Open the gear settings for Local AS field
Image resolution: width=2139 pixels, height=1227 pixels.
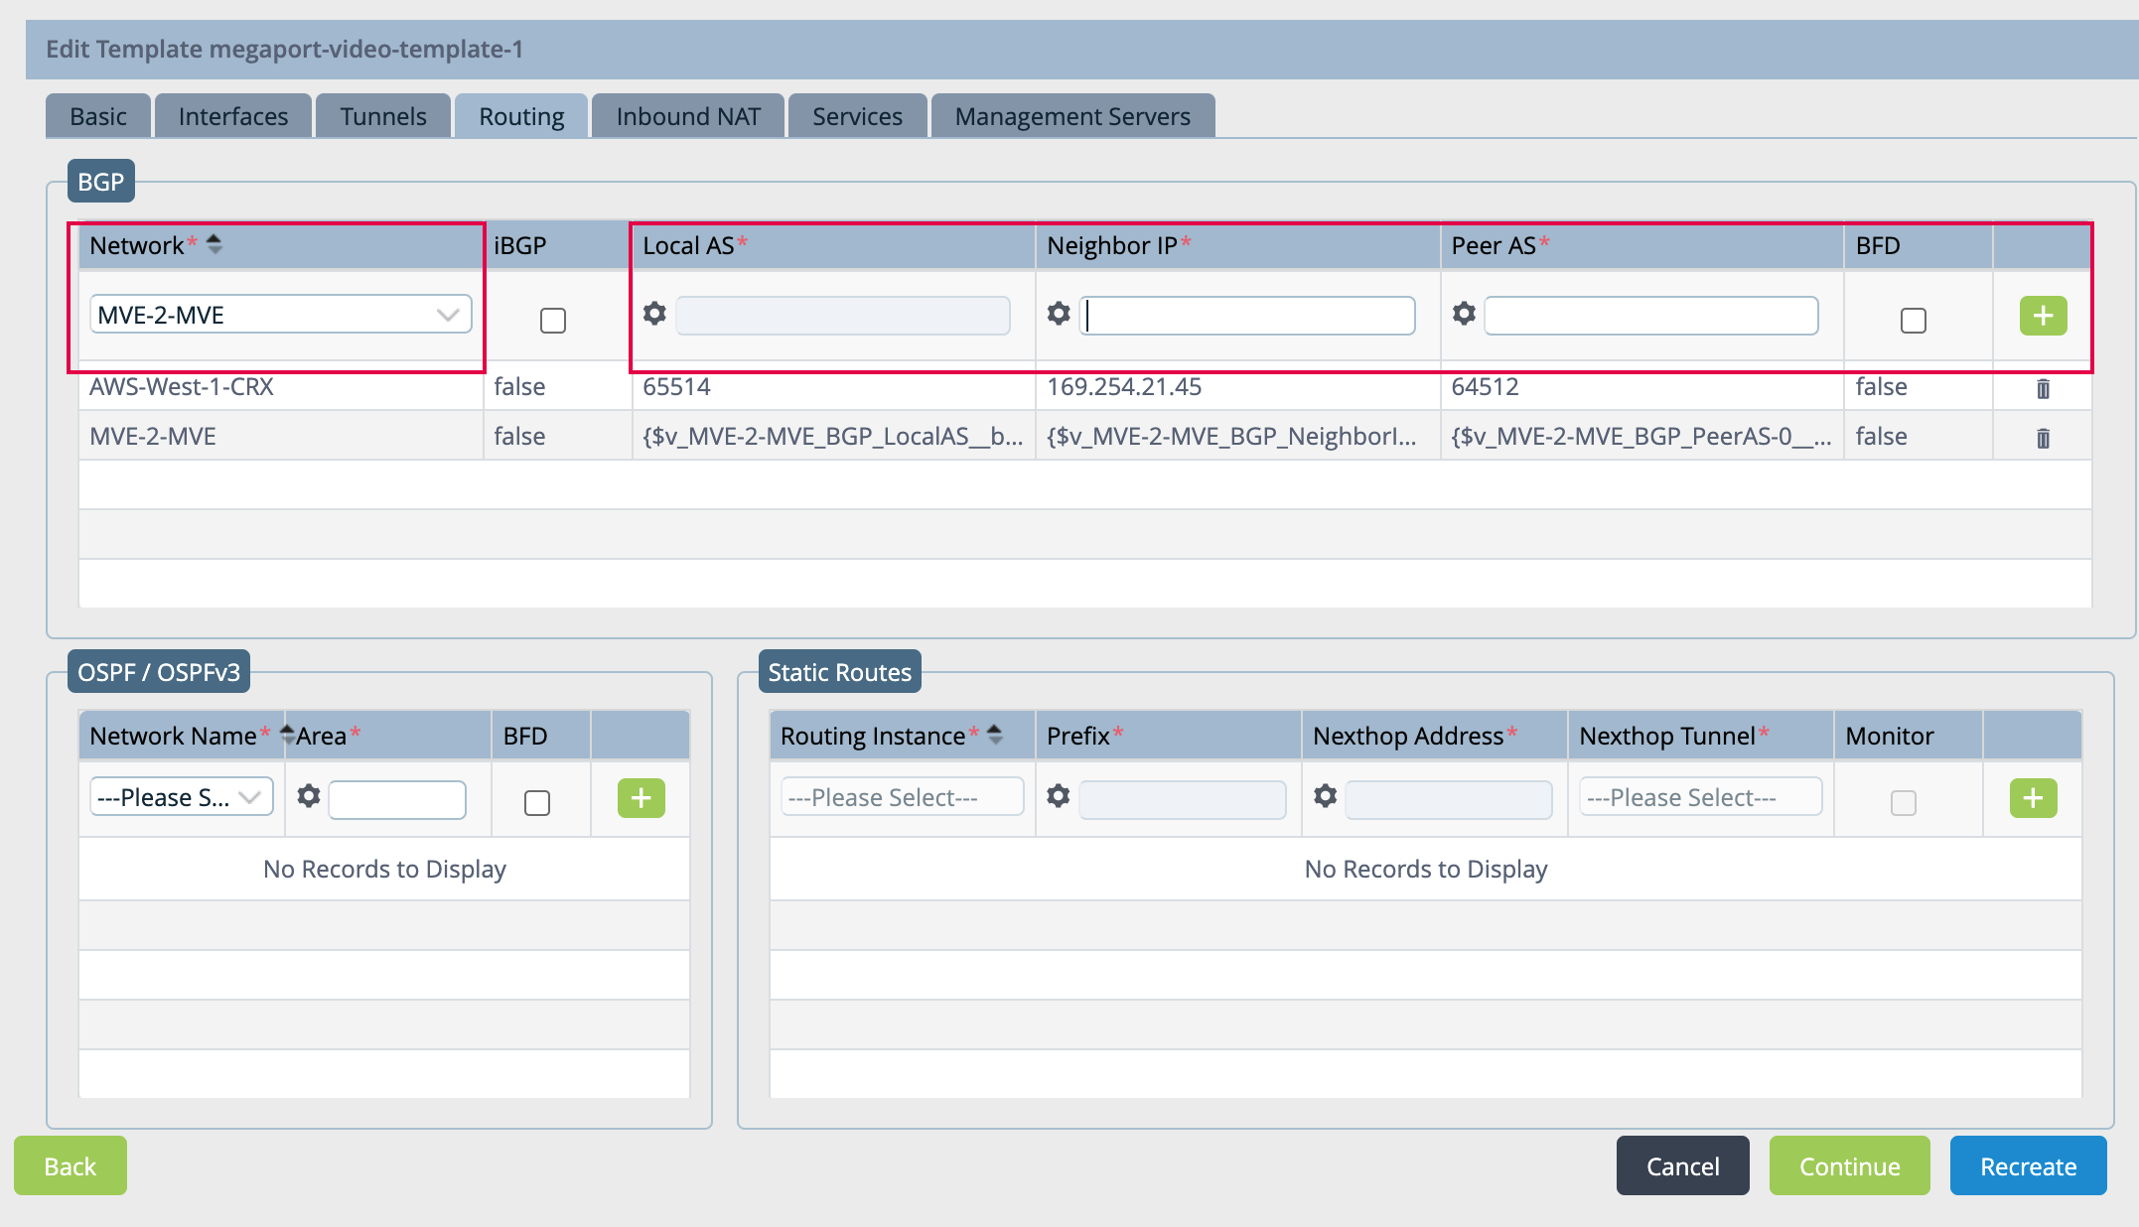click(x=654, y=314)
